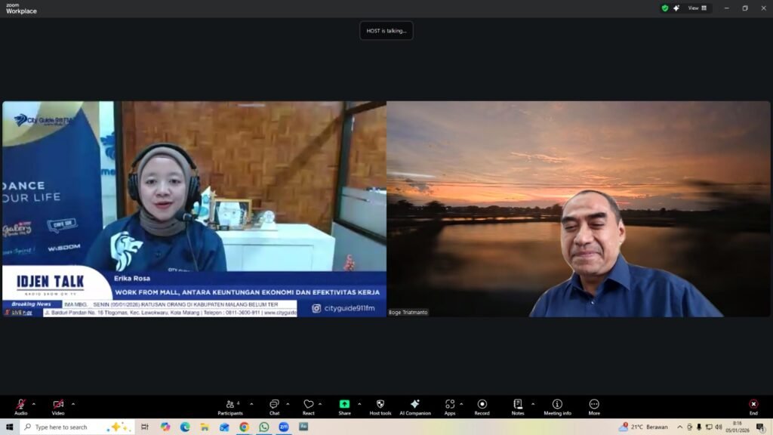Open the More options menu

594,405
